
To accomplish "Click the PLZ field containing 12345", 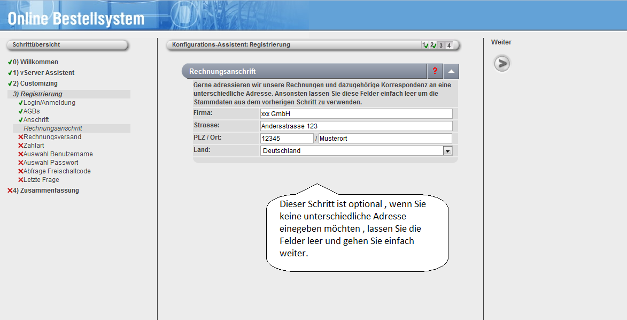I will tap(287, 139).
